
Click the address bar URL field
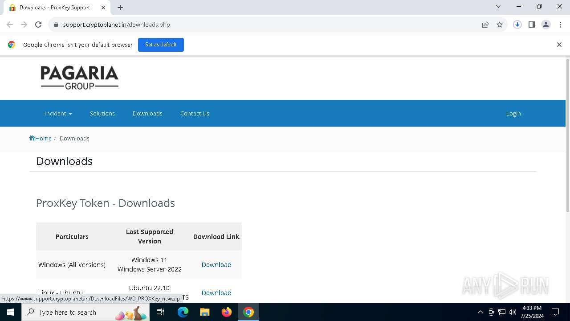[267, 25]
